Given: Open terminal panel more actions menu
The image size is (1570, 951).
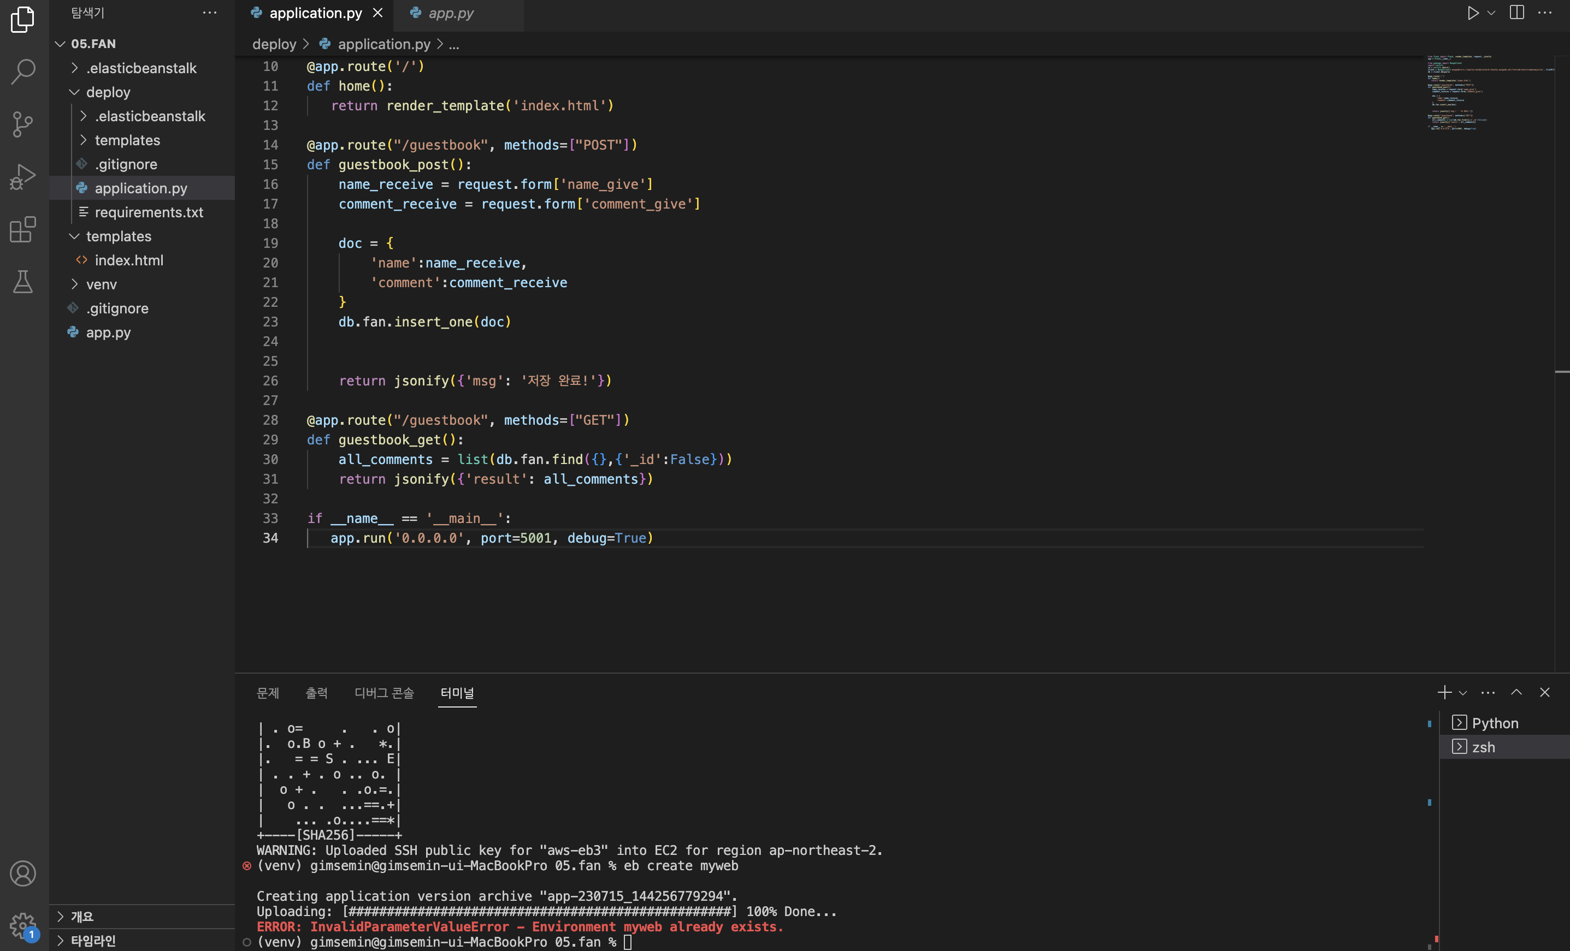Looking at the screenshot, I should pyautogui.click(x=1488, y=693).
